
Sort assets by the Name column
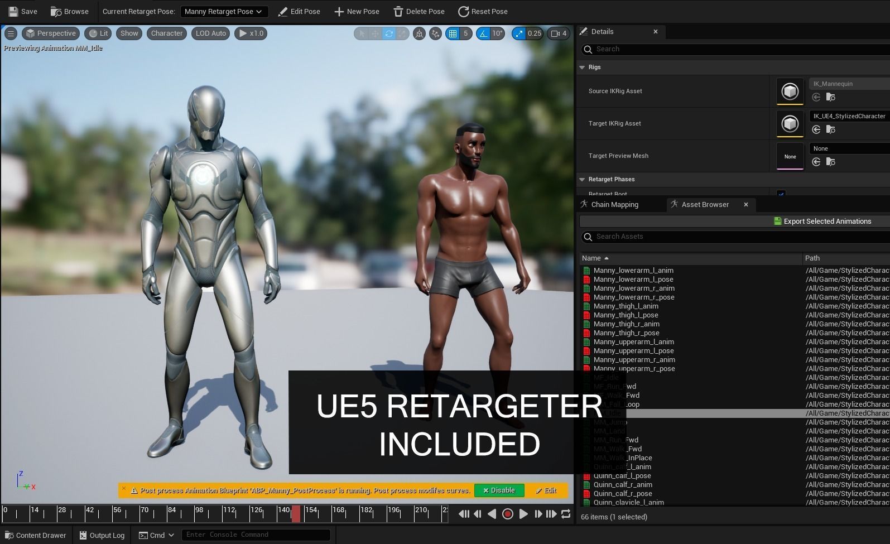pos(691,258)
